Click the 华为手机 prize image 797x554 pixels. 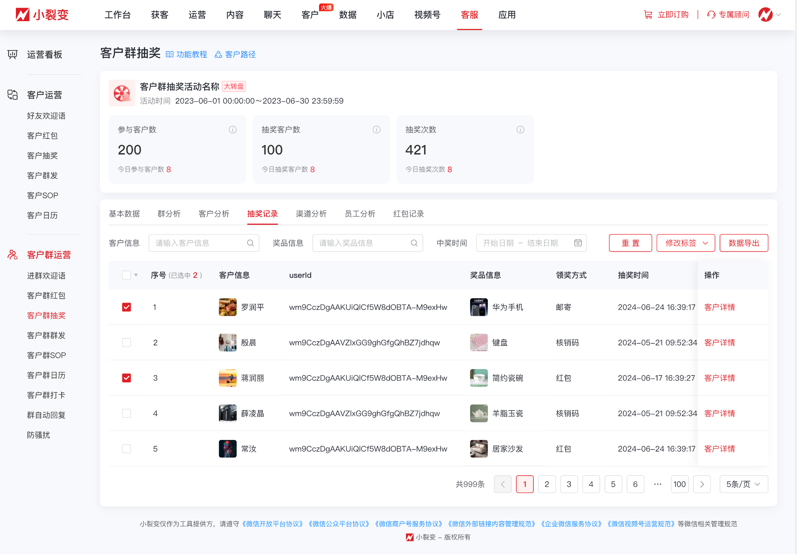click(479, 307)
